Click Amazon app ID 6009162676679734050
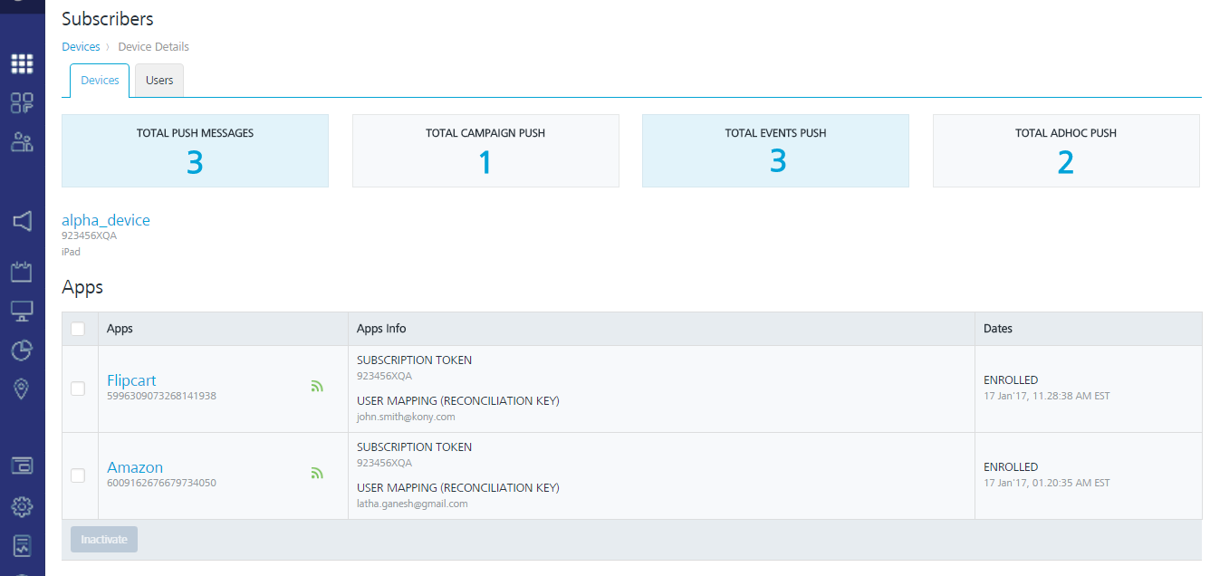The height and width of the screenshot is (576, 1210). [x=161, y=483]
